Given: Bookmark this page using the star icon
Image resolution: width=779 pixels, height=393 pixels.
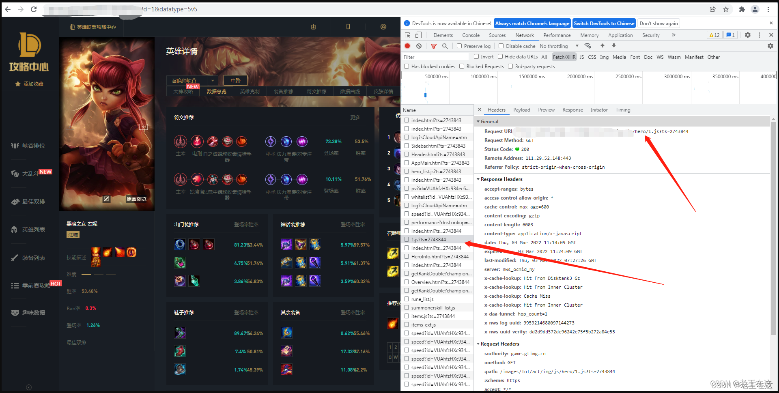Looking at the screenshot, I should 726,9.
